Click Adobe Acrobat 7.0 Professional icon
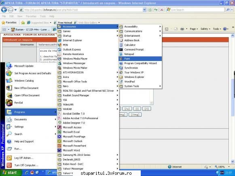This screenshot has height=176, width=235. point(59,118)
